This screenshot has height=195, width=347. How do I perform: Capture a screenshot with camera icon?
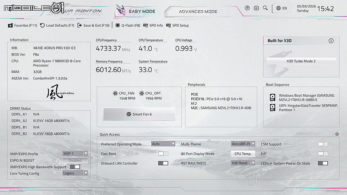click(x=256, y=8)
